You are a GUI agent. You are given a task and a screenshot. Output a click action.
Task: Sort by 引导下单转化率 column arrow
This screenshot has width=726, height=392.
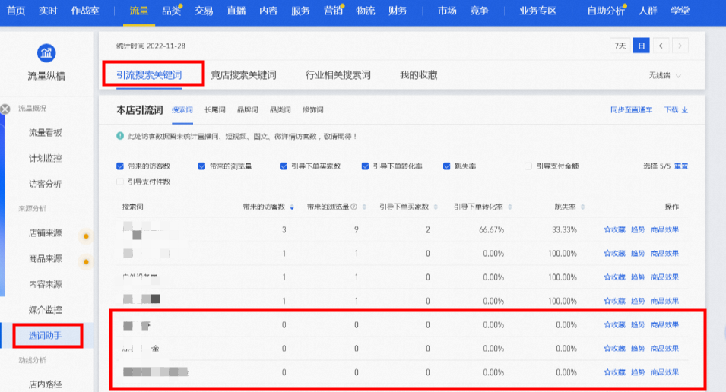tap(510, 207)
